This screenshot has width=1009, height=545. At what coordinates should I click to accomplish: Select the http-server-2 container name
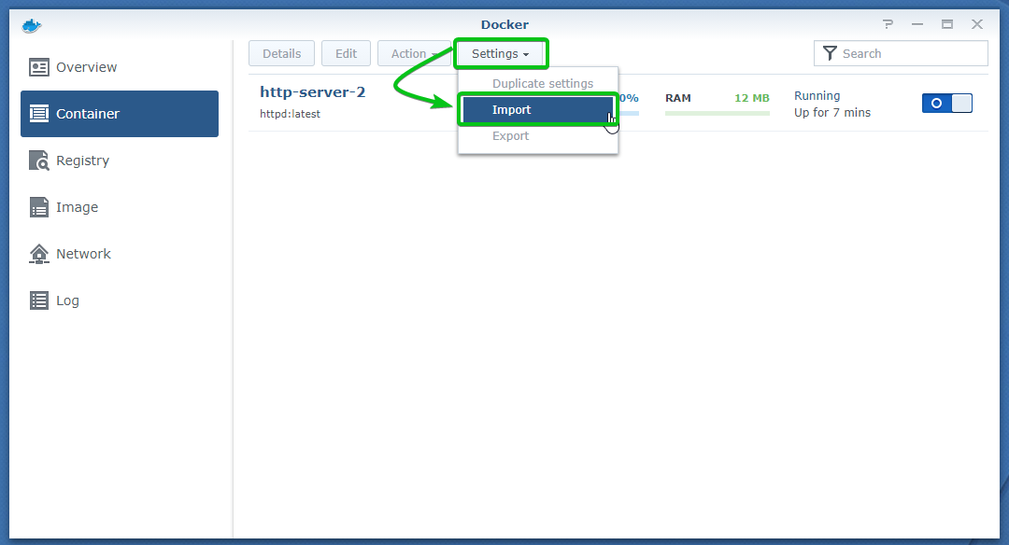pos(313,91)
